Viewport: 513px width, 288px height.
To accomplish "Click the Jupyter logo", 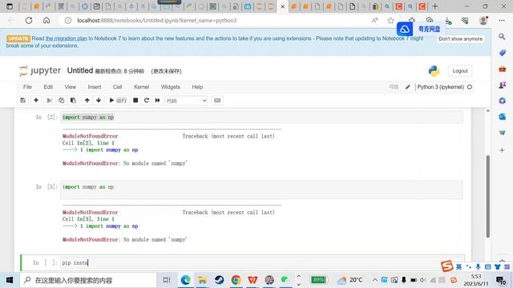I will (x=40, y=70).
